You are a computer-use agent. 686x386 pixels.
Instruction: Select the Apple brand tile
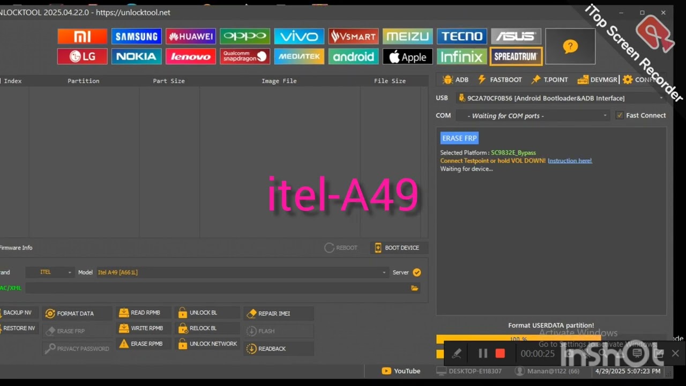pyautogui.click(x=407, y=56)
